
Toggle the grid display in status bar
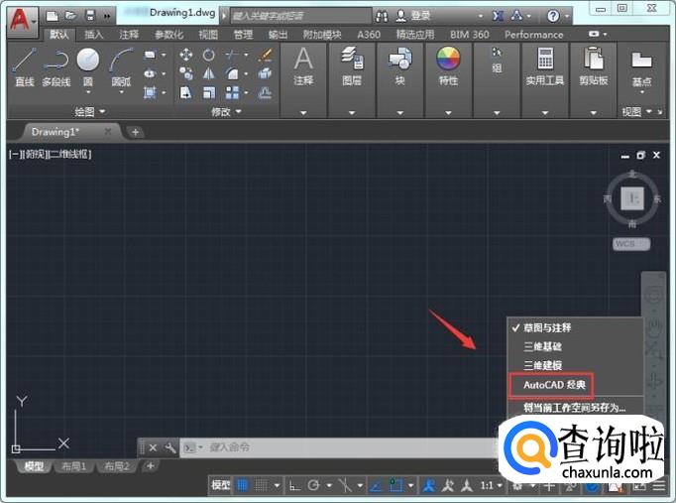243,485
